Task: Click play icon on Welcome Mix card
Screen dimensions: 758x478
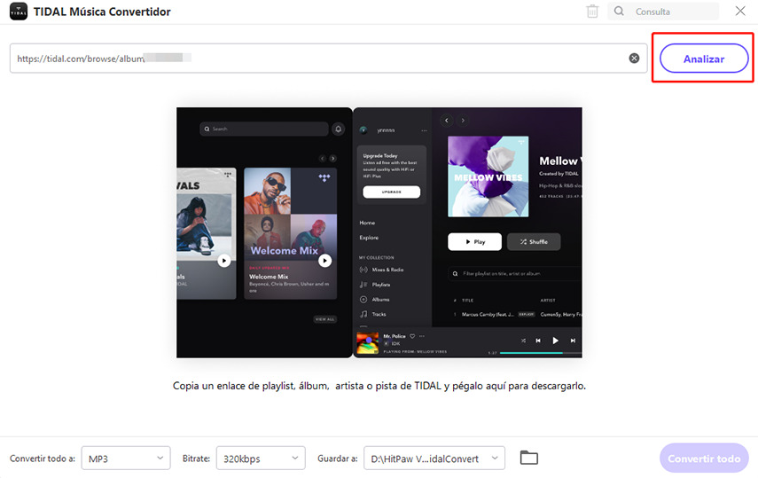Action: tap(324, 261)
